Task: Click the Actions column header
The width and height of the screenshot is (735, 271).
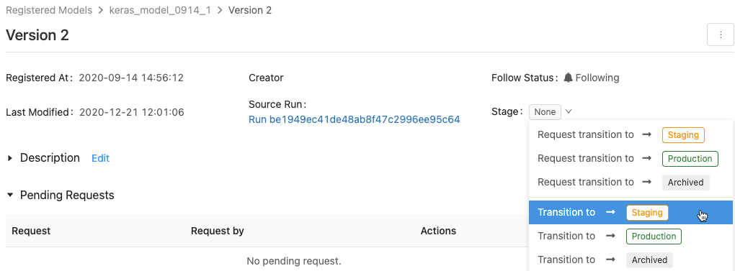Action: 438,231
